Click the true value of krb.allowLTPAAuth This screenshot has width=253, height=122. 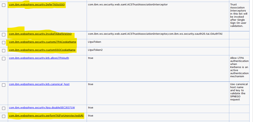[x=91, y=58]
